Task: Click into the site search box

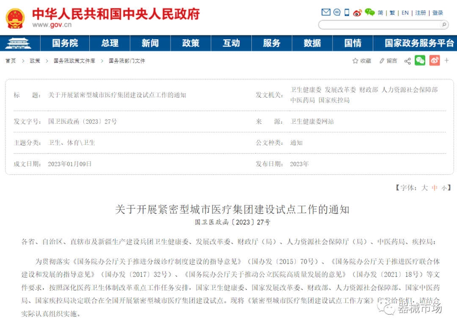Action: (x=379, y=24)
